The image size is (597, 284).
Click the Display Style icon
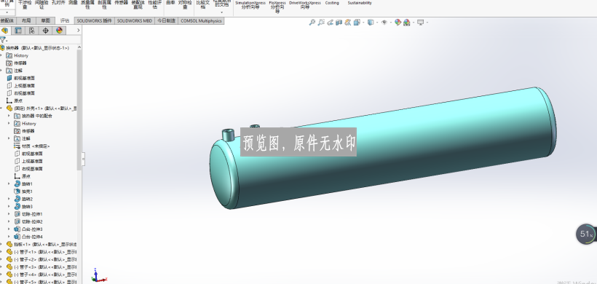coord(371,23)
